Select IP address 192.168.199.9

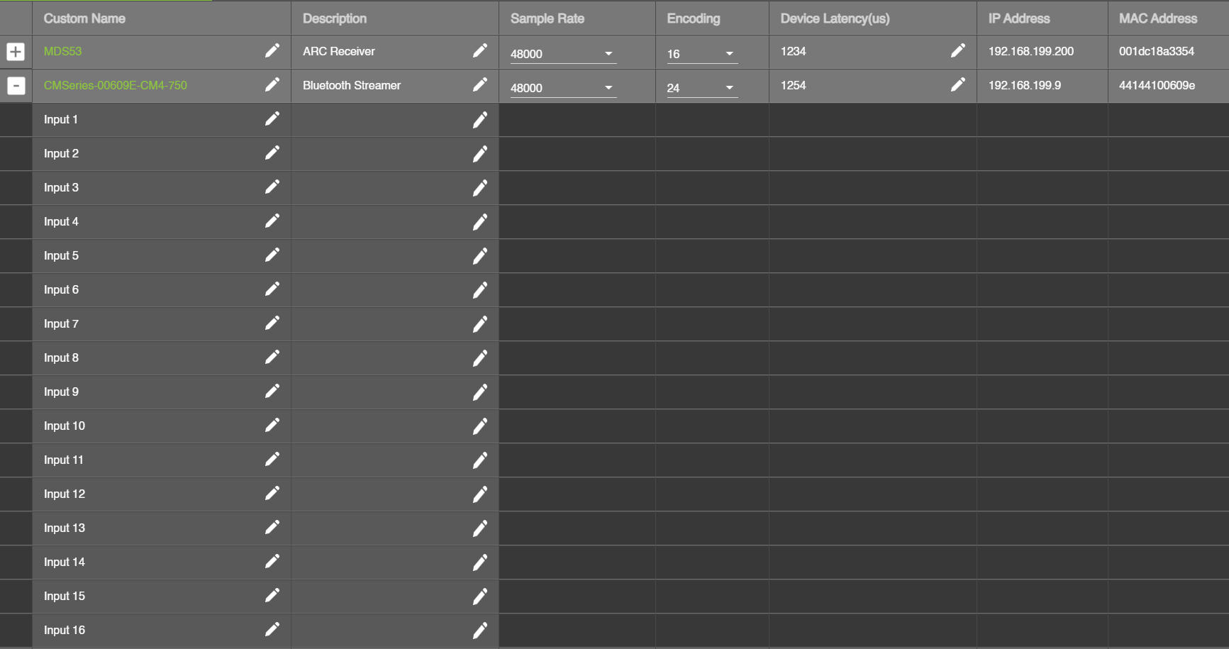click(x=1025, y=85)
